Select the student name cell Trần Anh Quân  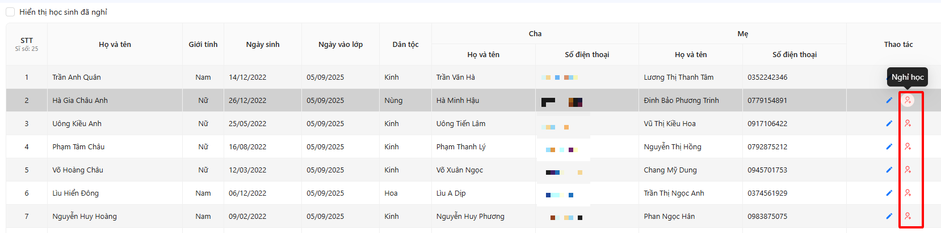pyautogui.click(x=77, y=77)
